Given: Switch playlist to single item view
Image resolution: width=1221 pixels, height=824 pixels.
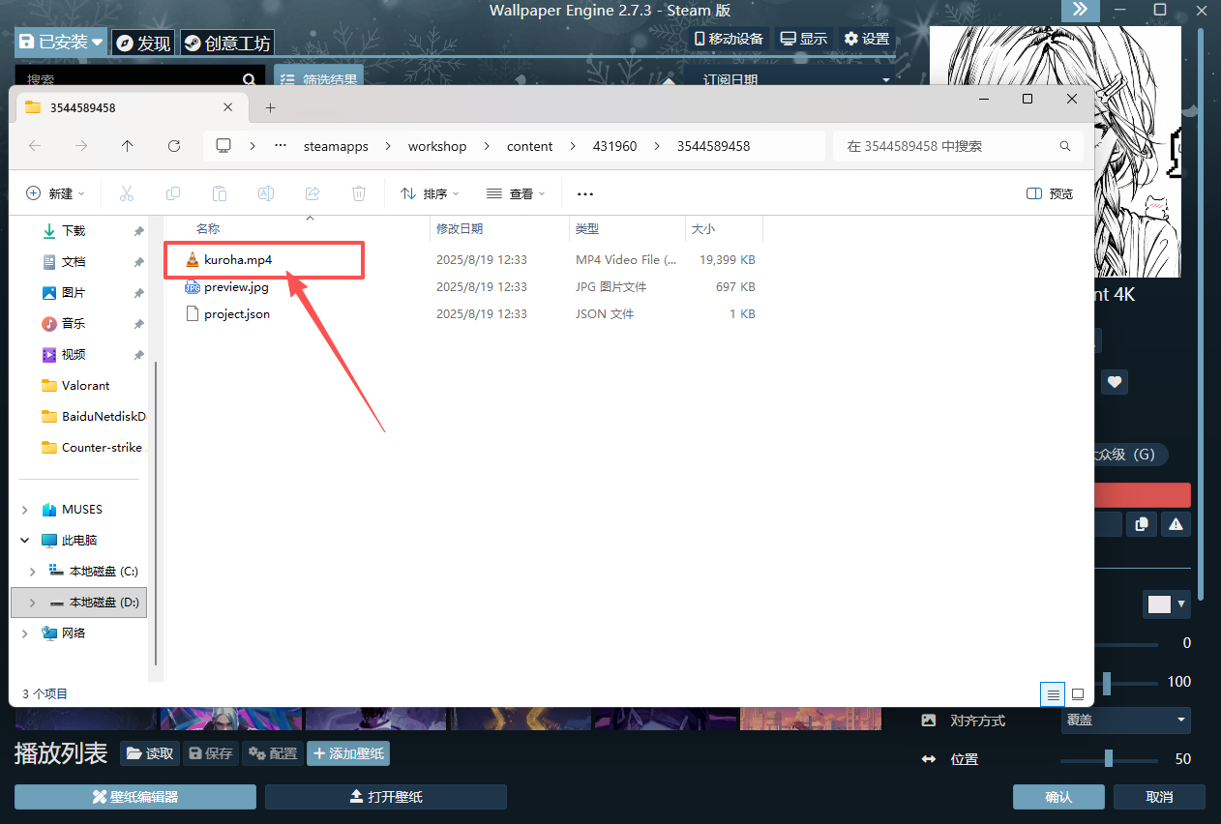Looking at the screenshot, I should point(1077,693).
